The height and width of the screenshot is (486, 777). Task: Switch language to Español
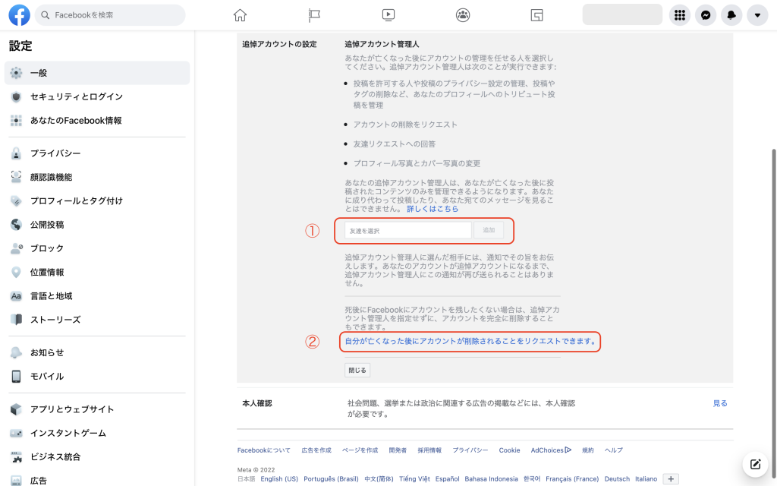tap(448, 479)
